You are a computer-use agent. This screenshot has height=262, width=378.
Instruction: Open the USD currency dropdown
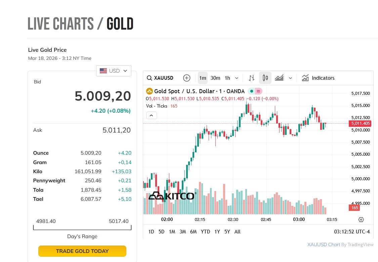tap(114, 71)
